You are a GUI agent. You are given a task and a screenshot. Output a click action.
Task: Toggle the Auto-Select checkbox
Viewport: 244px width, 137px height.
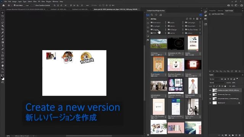point(14,5)
